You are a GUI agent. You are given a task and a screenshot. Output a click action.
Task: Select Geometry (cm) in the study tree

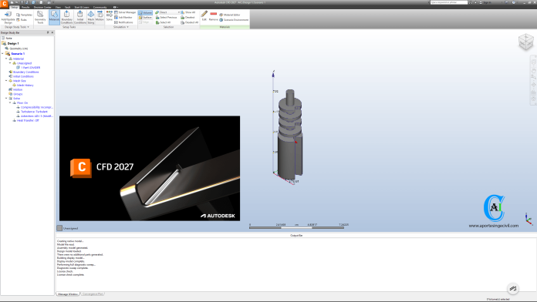pyautogui.click(x=19, y=49)
